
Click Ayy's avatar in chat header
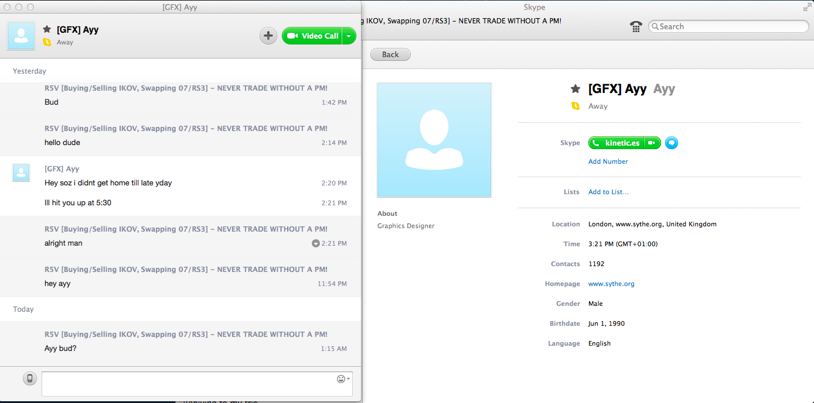[x=21, y=36]
